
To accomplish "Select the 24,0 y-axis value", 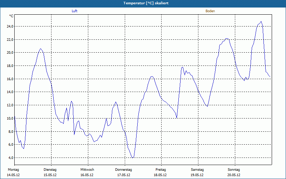I will pos(10,26).
